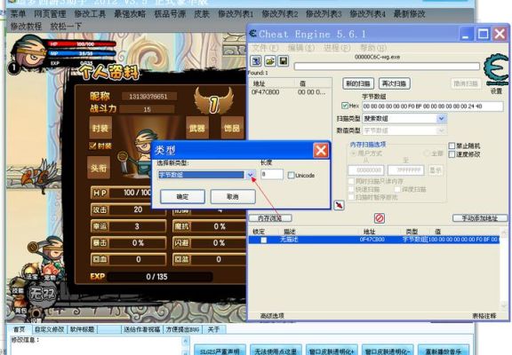Image resolution: width=512 pixels, height=355 pixels.
Task: Click the 内存浏览 memory view button
Action: [x=270, y=218]
